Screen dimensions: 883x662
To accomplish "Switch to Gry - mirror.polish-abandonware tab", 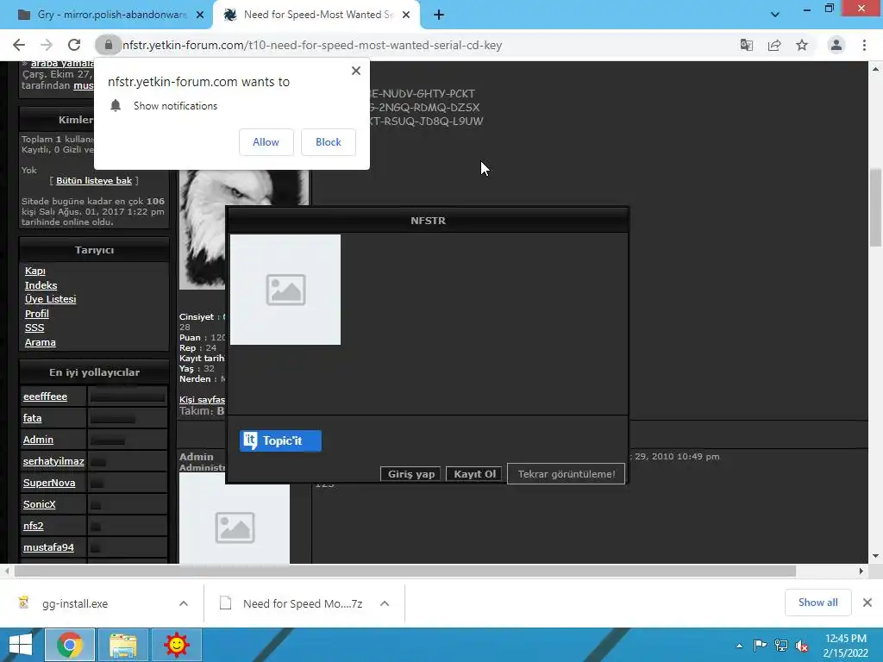I will 107,15.
